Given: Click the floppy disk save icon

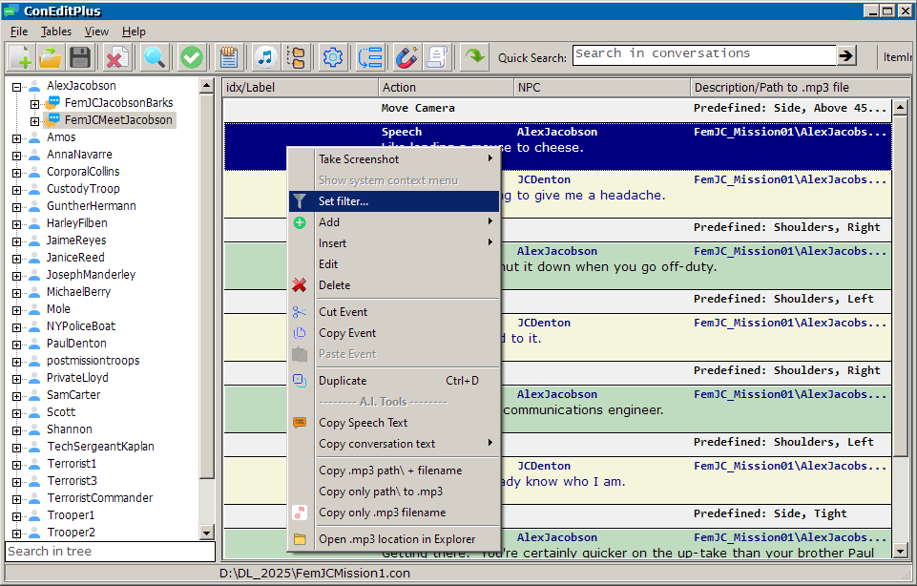Looking at the screenshot, I should (x=79, y=57).
